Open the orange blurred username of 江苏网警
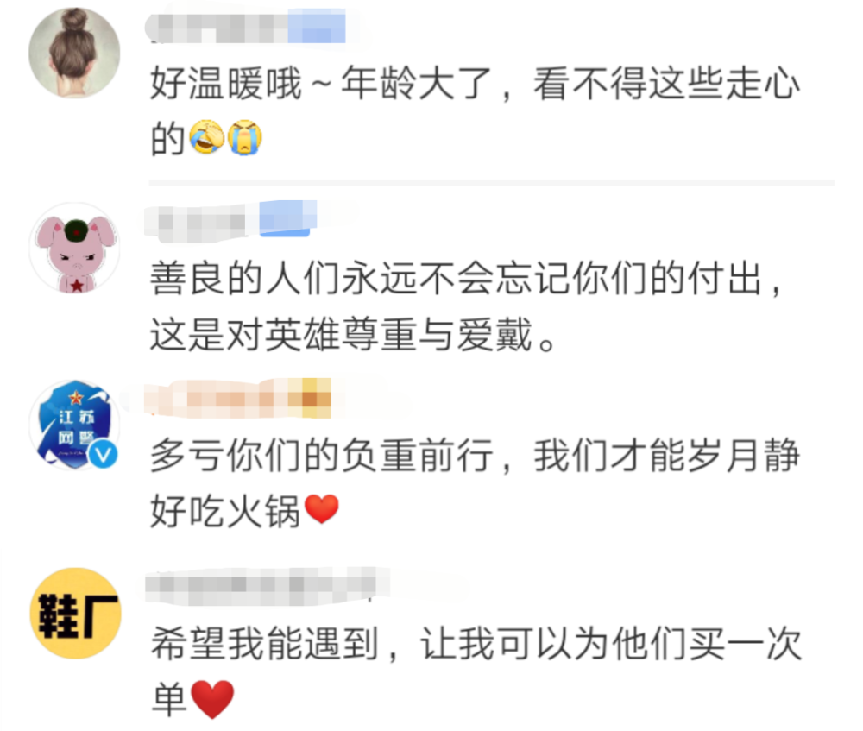The width and height of the screenshot is (863, 731). [x=238, y=397]
